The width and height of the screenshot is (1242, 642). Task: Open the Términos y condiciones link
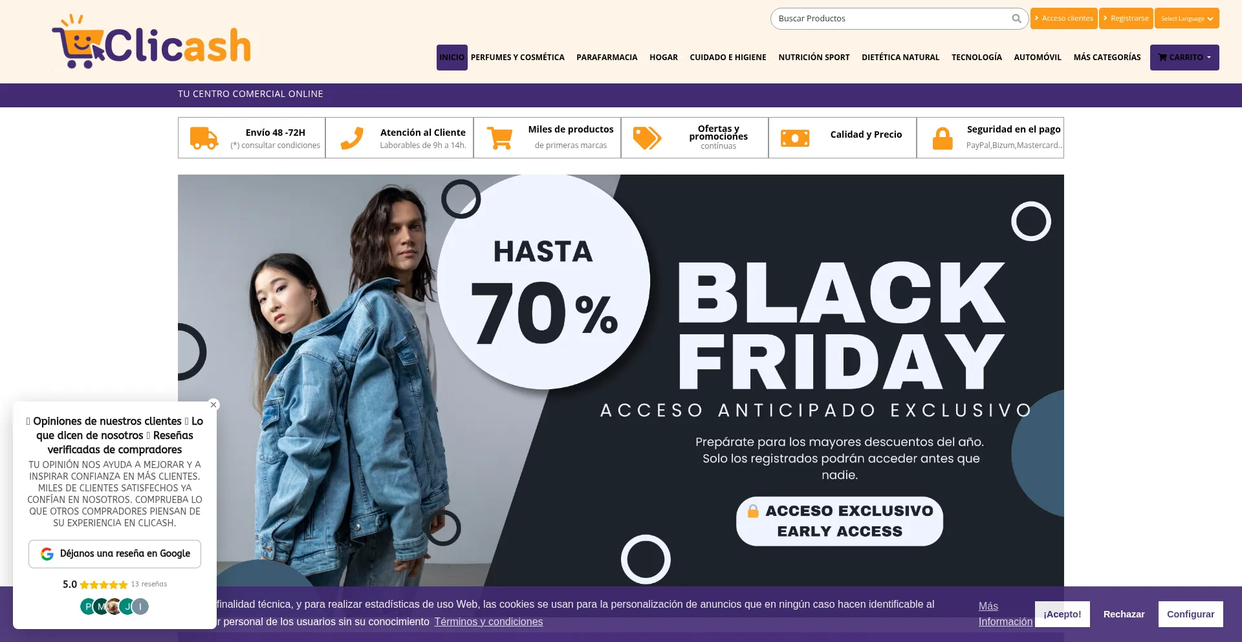pyautogui.click(x=488, y=622)
